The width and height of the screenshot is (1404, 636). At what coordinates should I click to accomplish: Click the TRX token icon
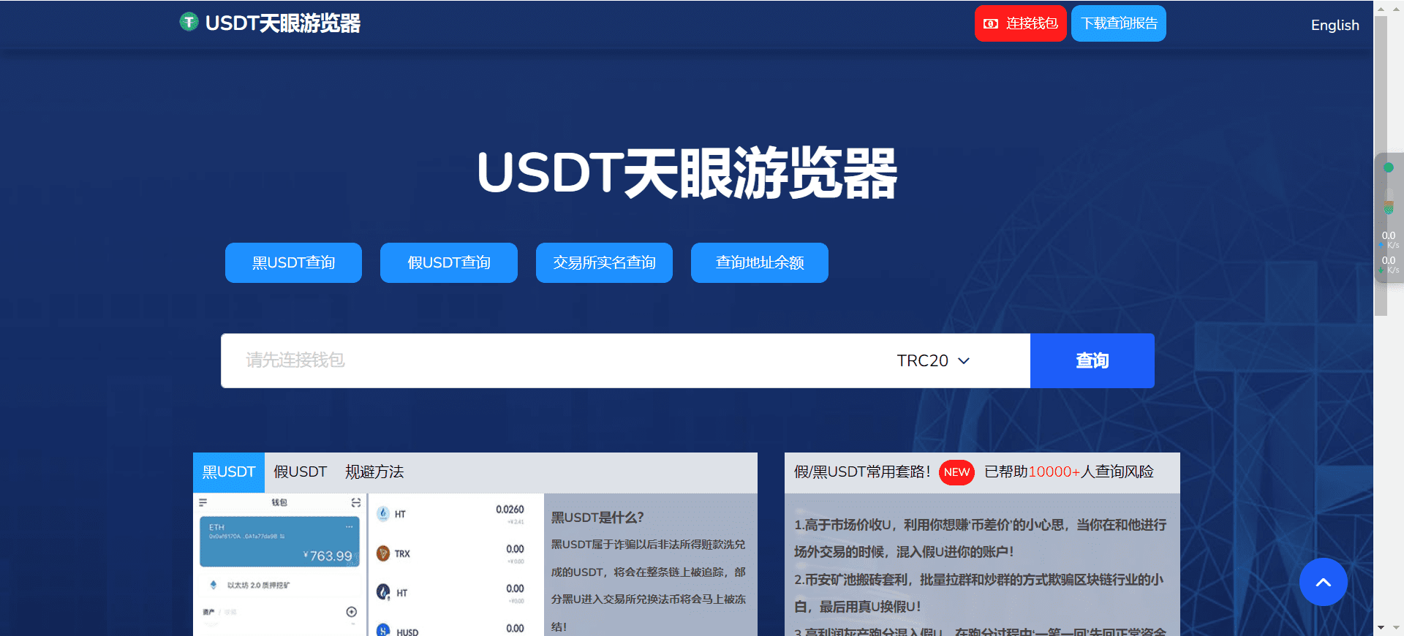pyautogui.click(x=383, y=553)
